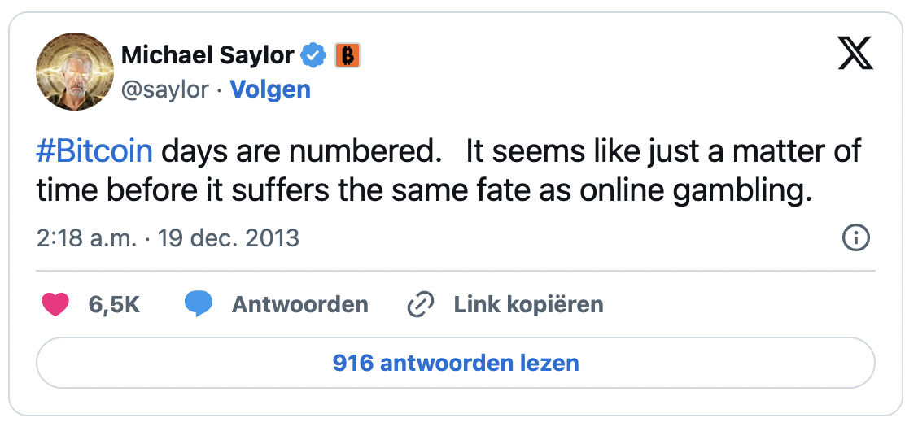Click the blue verified checkmark badge

click(x=314, y=55)
